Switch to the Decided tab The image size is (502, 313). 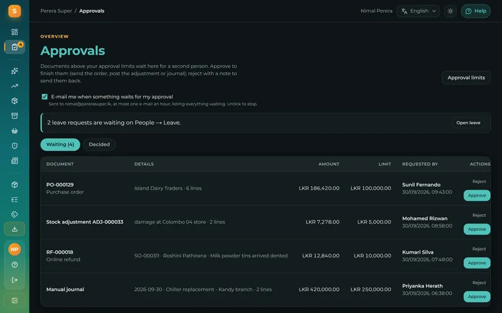(99, 145)
